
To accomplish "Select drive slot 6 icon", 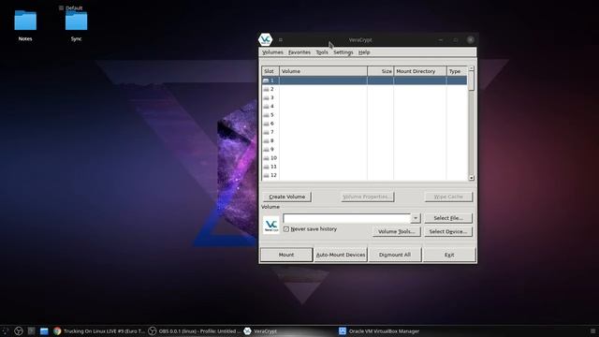I will (266, 124).
